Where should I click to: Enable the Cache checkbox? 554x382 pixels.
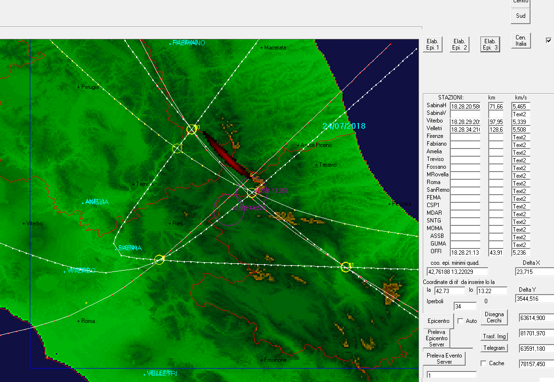tap(483, 363)
